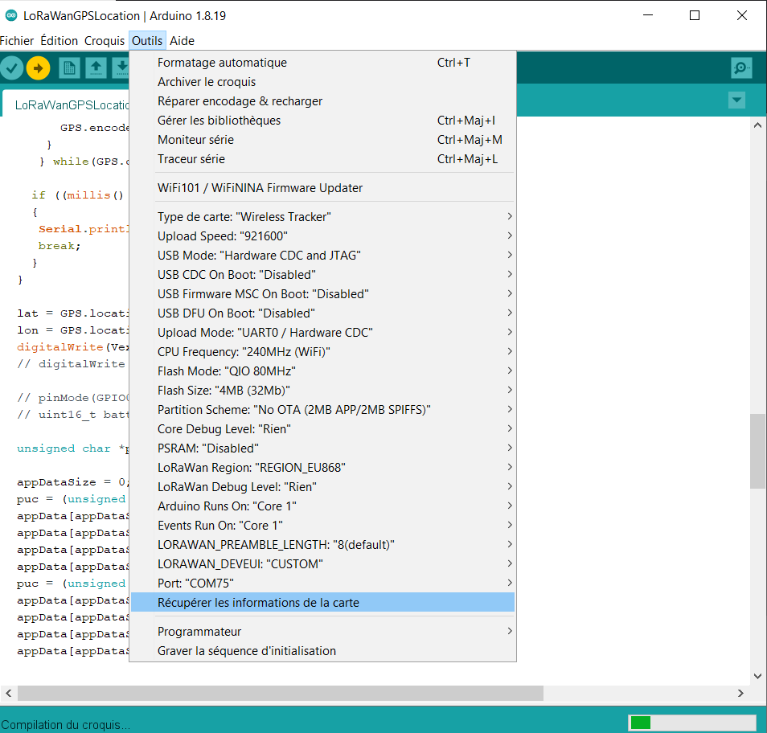Expand Programmateur submenu
The width and height of the screenshot is (767, 733).
coord(322,632)
